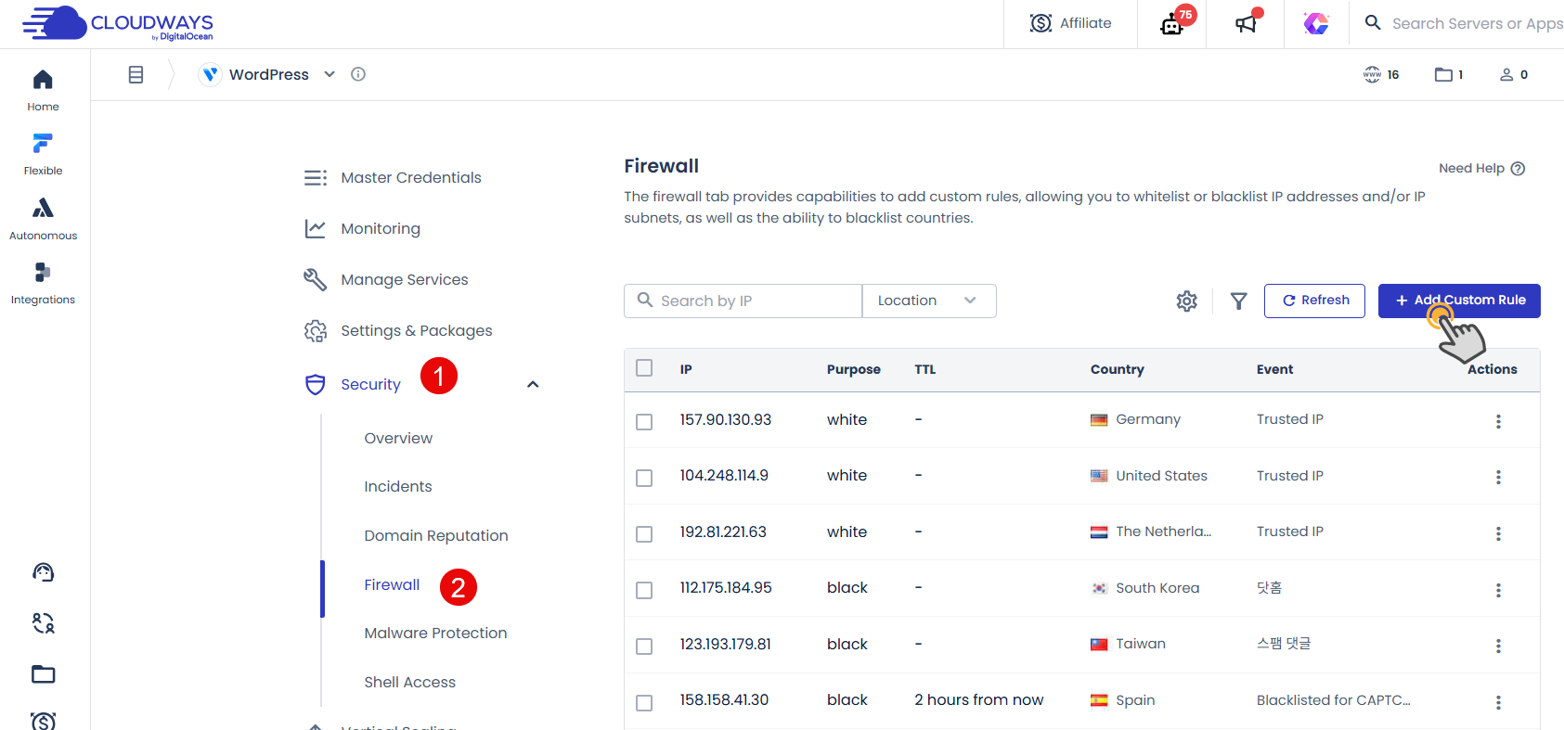Image resolution: width=1564 pixels, height=730 pixels.
Task: Select the Firewall menu item
Action: (x=392, y=585)
